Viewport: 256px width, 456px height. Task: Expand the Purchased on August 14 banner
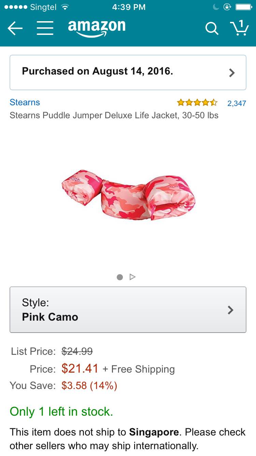point(128,72)
